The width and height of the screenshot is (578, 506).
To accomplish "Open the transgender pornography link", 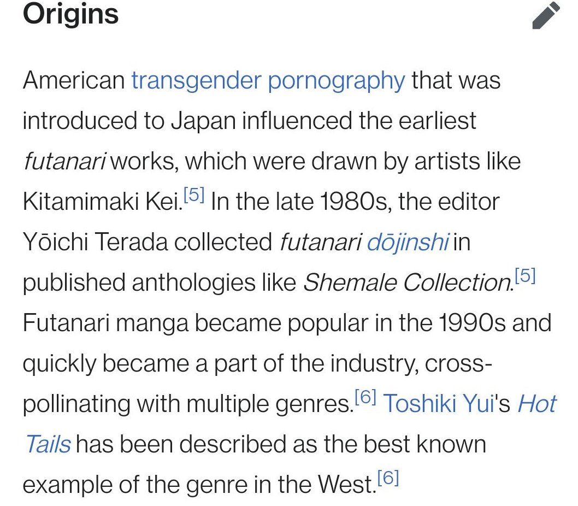I will click(268, 80).
